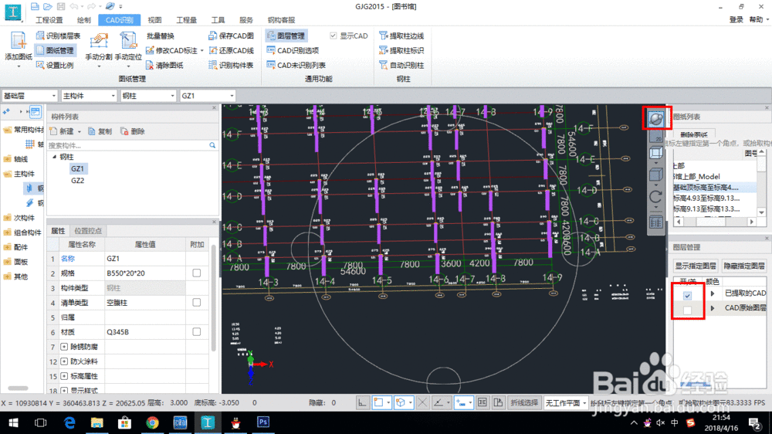Click the 还原CAD线 tool

tap(231, 50)
